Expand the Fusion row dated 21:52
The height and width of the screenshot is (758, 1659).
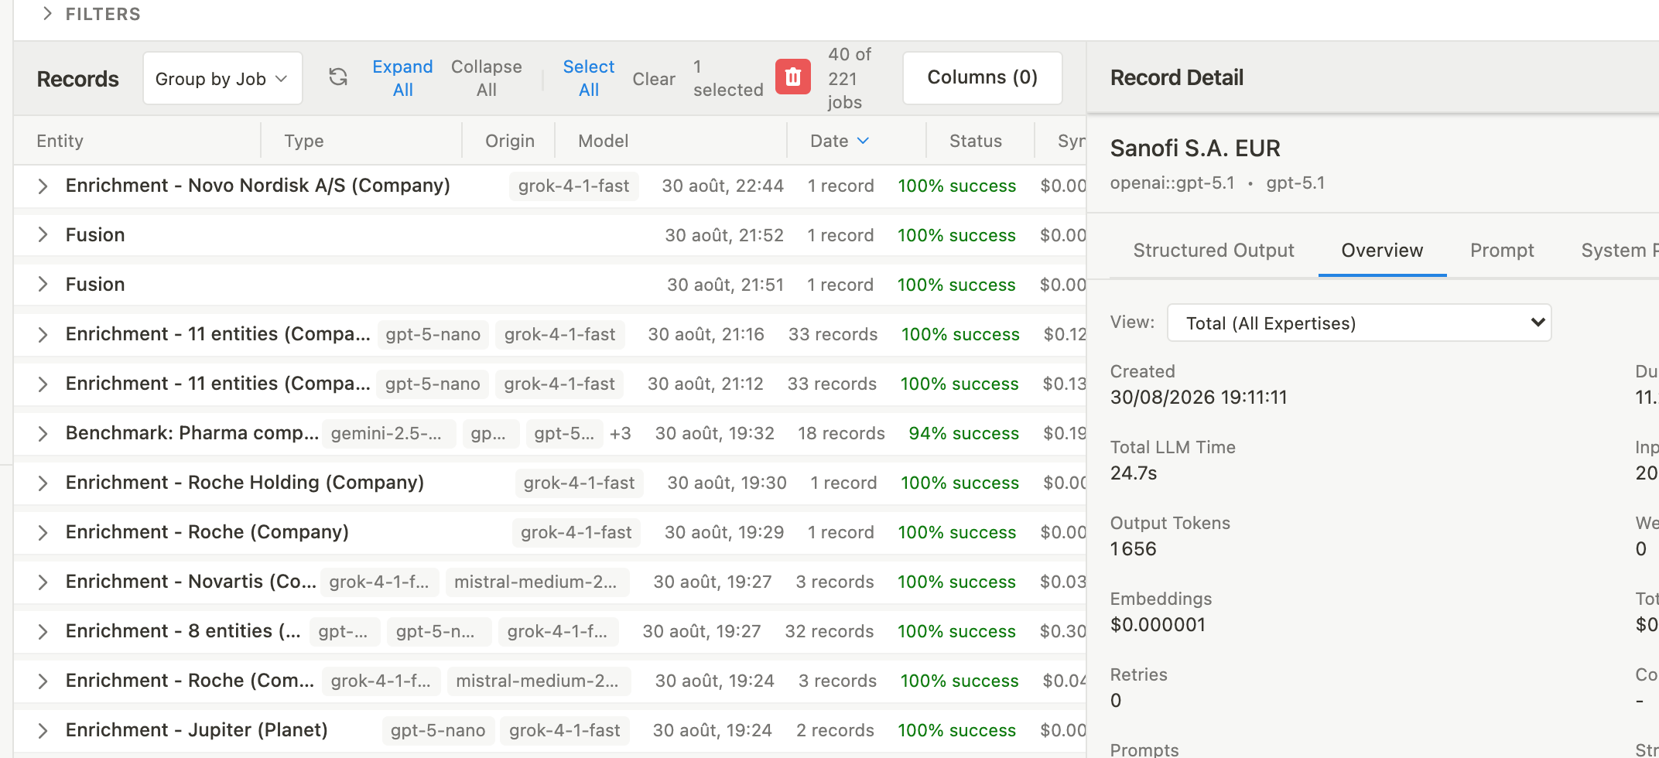[x=43, y=235]
